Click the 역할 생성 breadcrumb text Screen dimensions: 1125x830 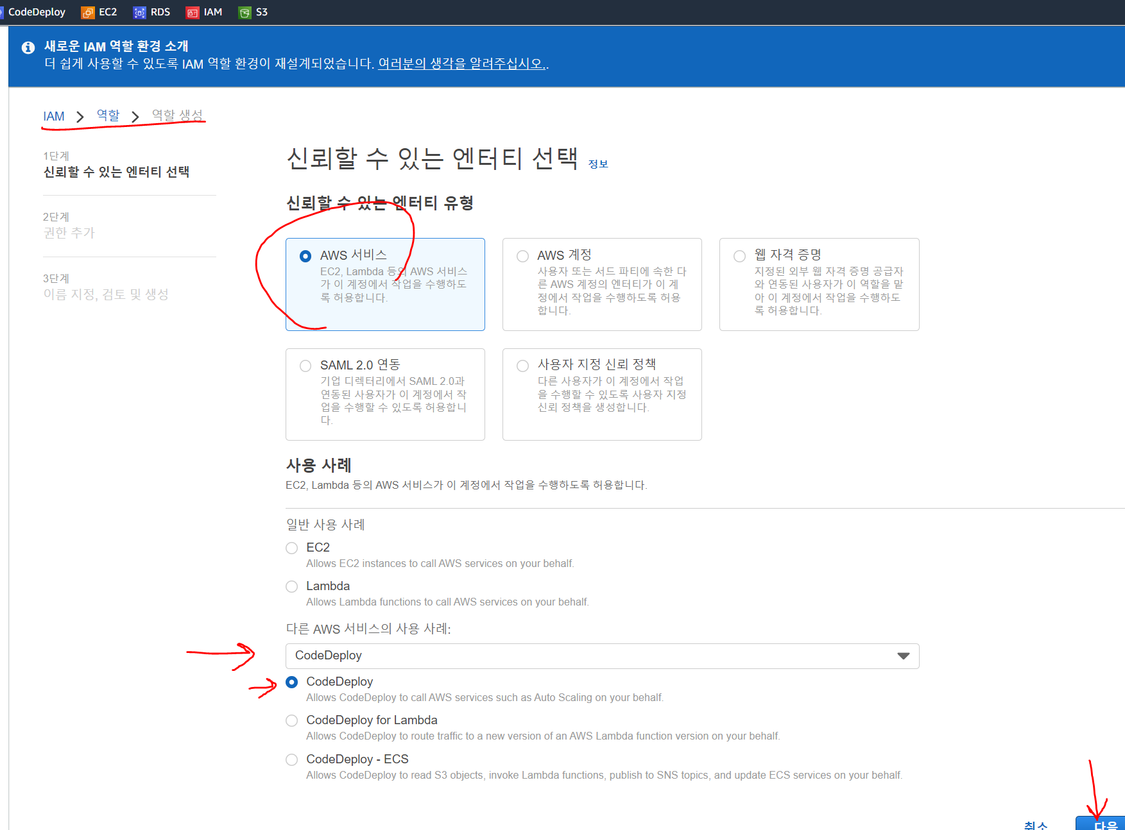point(177,115)
